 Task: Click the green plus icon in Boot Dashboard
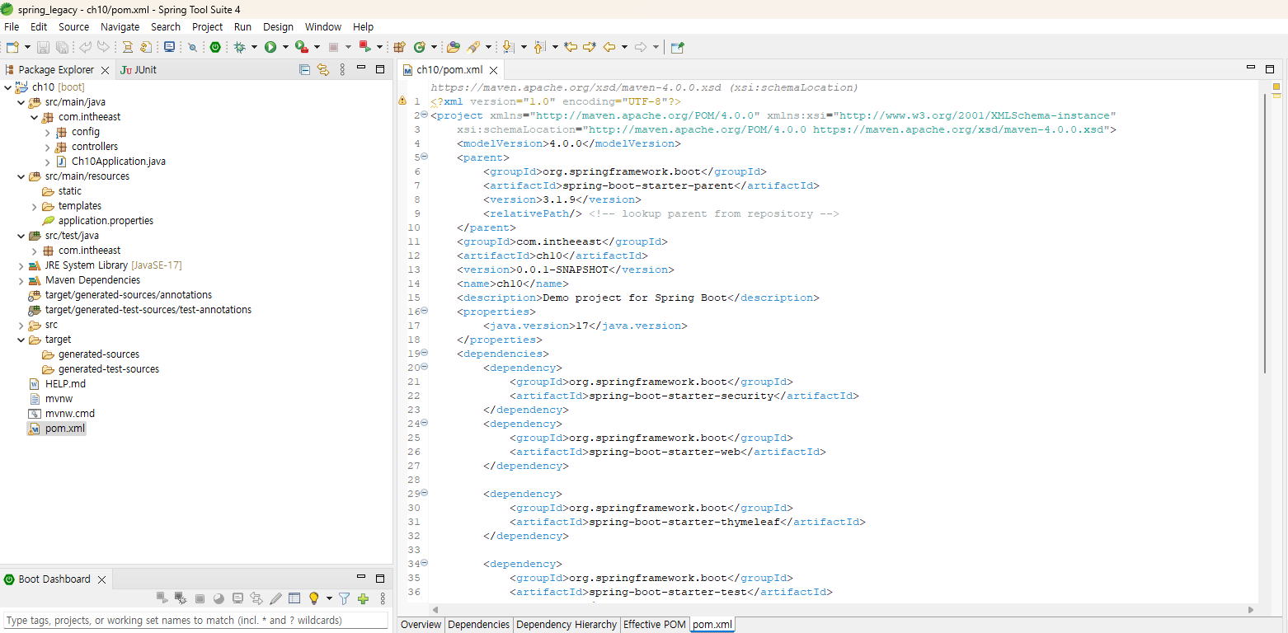coord(363,598)
